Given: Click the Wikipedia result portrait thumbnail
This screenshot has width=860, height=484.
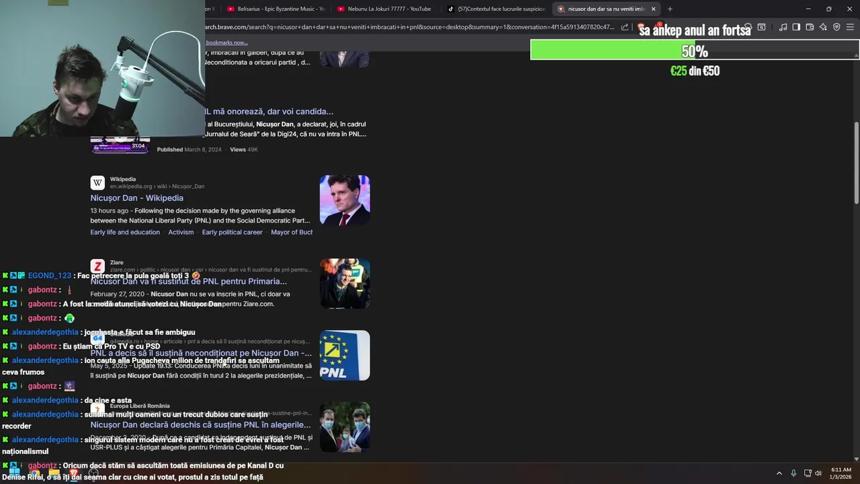Looking at the screenshot, I should [x=345, y=200].
